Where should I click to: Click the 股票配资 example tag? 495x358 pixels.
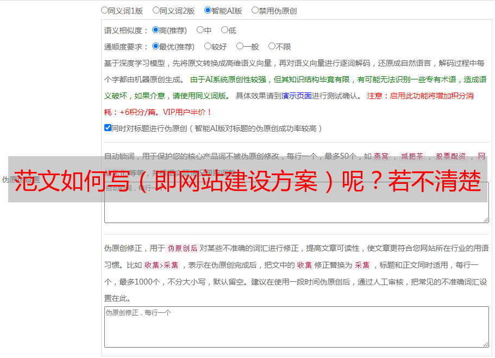pyautogui.click(x=451, y=156)
